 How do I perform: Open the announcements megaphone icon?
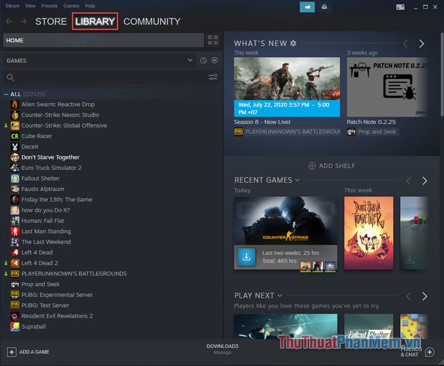(x=307, y=7)
